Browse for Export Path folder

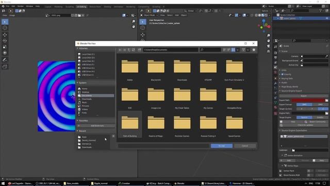coord(326,100)
